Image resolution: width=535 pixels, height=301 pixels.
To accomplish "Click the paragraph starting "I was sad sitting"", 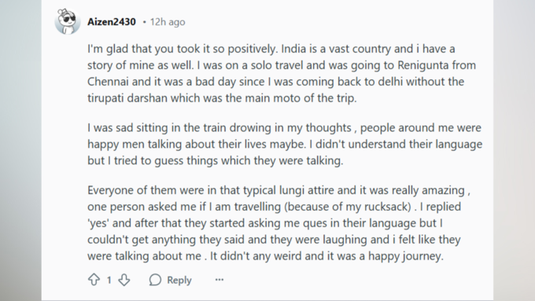I will [285, 144].
